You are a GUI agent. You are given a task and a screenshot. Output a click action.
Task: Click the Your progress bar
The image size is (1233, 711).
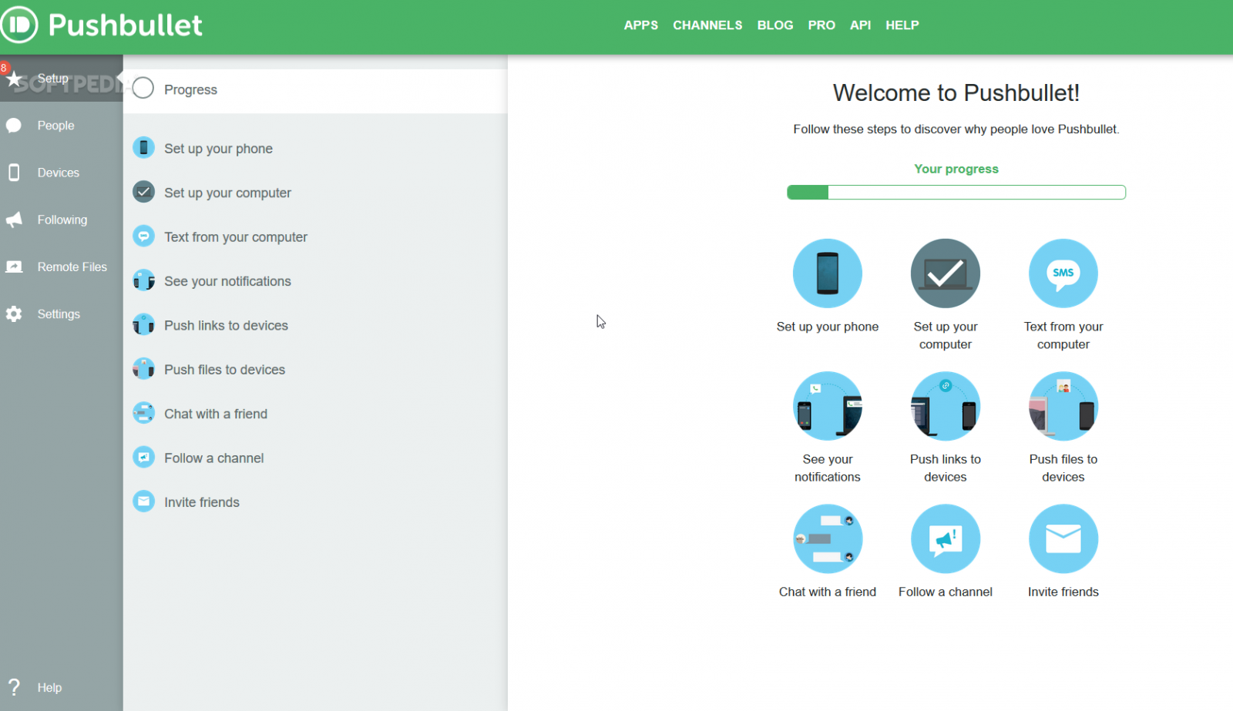pos(956,193)
